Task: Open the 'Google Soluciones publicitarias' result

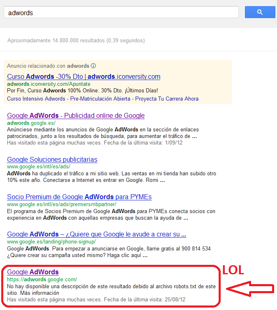Action: click(52, 159)
